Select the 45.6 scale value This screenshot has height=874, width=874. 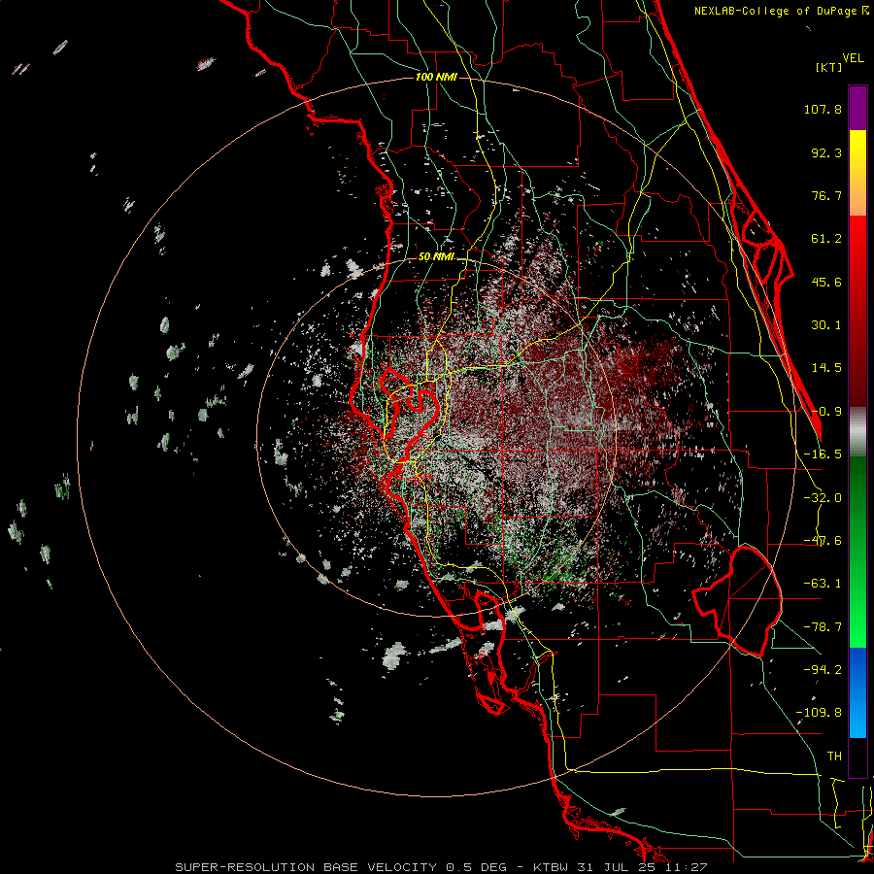tap(826, 282)
